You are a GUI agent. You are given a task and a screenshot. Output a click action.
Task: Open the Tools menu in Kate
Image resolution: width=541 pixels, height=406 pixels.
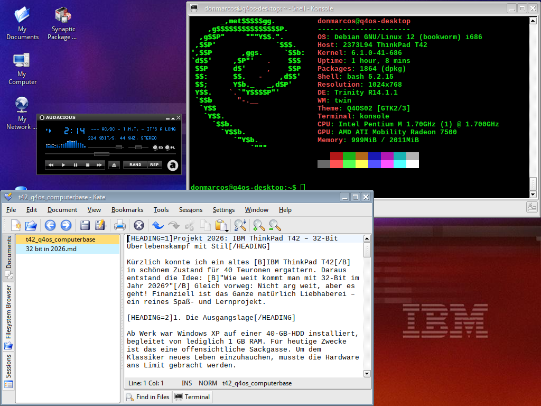click(161, 210)
